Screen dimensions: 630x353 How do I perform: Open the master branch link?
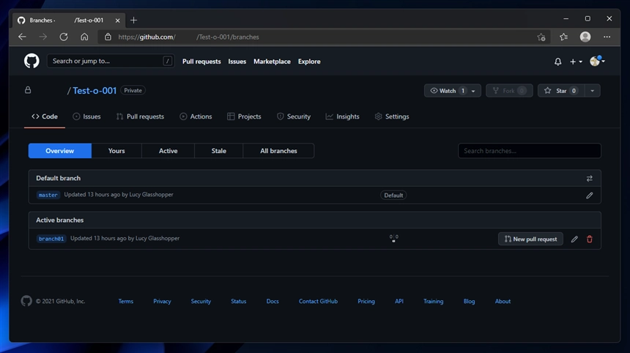coord(48,196)
